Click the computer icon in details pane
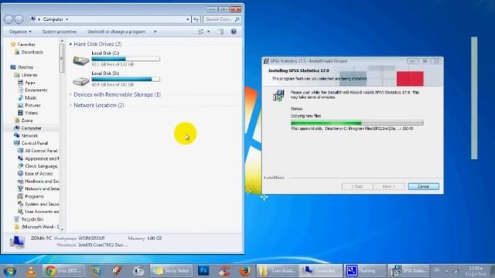Image resolution: width=495 pixels, height=278 pixels. click(17, 242)
